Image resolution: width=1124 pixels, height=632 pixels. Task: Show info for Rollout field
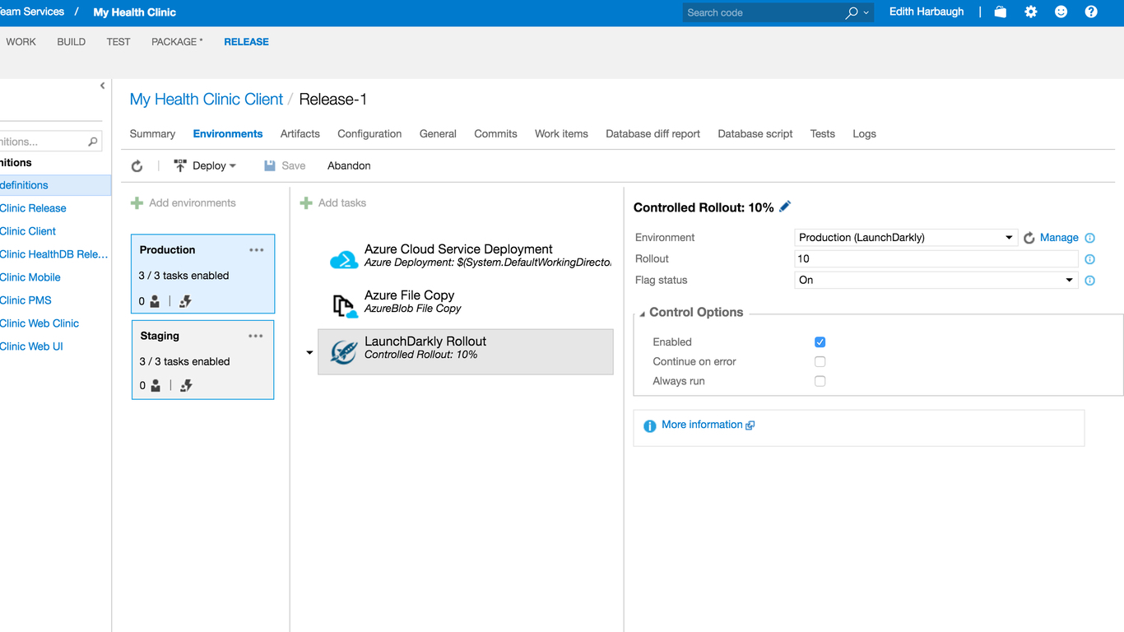1090,259
